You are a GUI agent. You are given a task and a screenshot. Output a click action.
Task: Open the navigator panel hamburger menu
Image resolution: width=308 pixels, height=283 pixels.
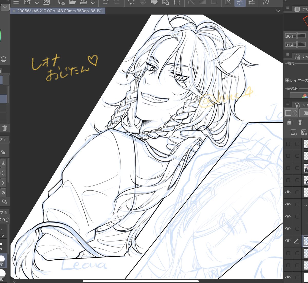tap(287, 8)
